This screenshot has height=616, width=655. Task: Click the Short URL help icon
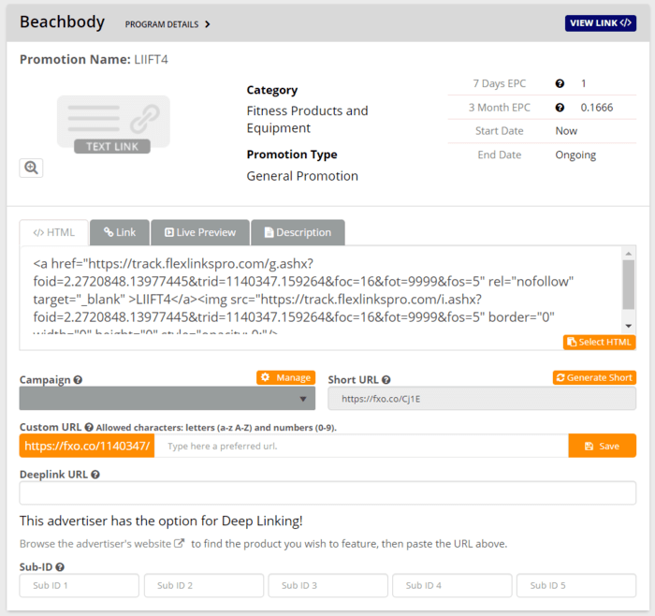[x=386, y=380]
